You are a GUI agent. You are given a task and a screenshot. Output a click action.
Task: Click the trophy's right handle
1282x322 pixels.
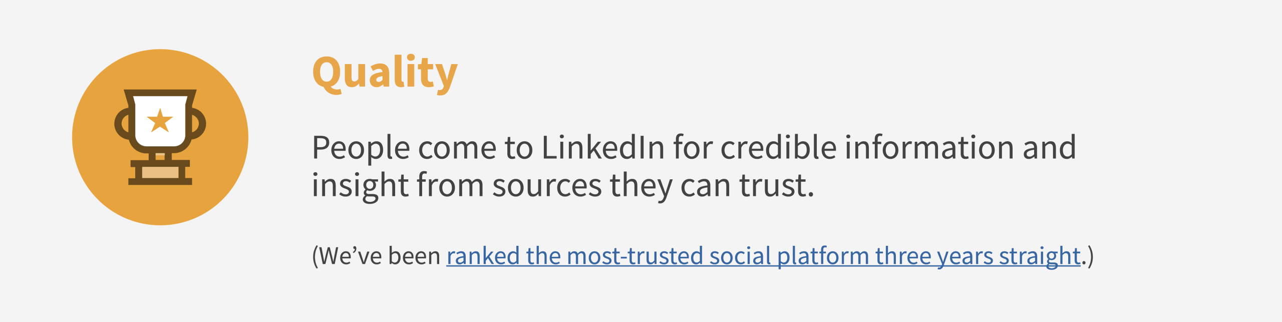point(197,124)
